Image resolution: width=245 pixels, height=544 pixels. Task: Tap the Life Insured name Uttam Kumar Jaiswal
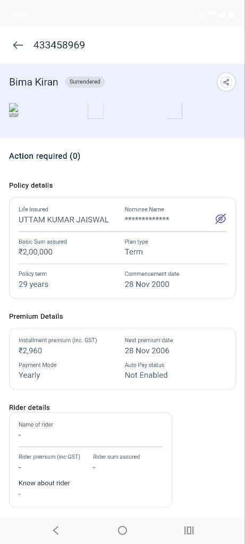[63, 219]
